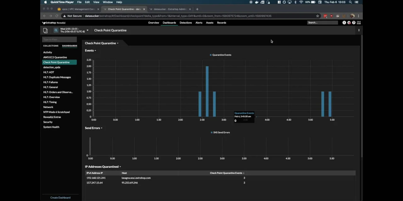Click the Create Dashboard link
403x201 pixels.
(x=60, y=198)
